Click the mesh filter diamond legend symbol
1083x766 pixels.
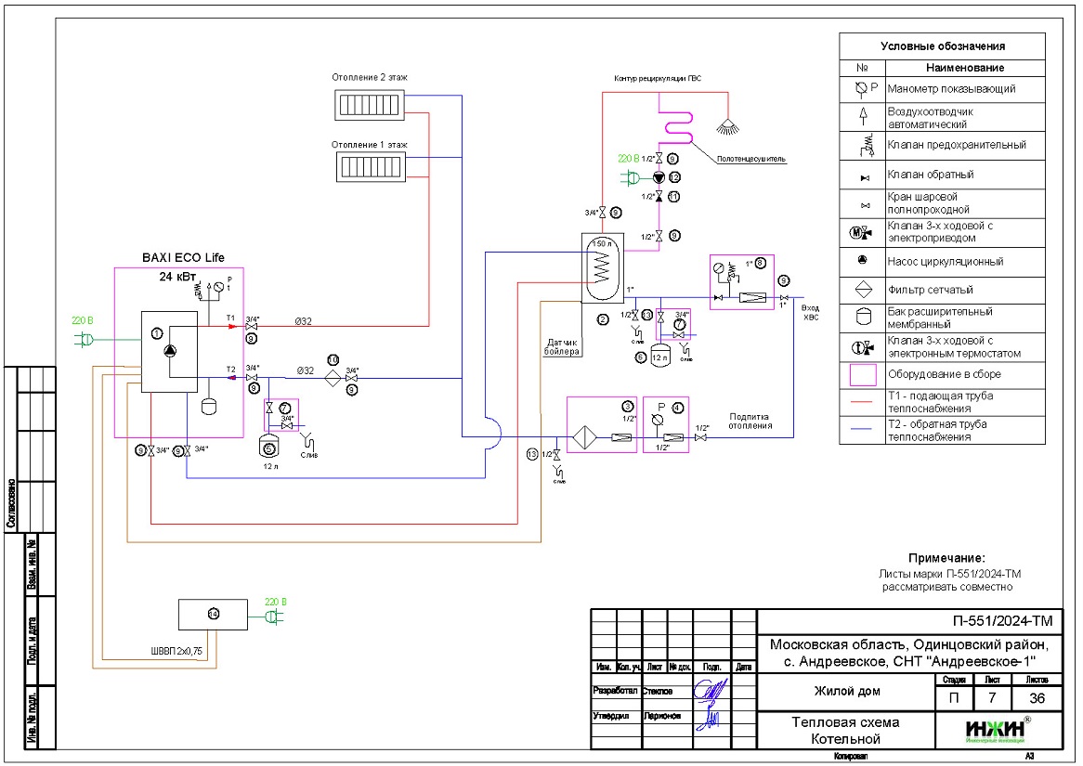pos(862,290)
